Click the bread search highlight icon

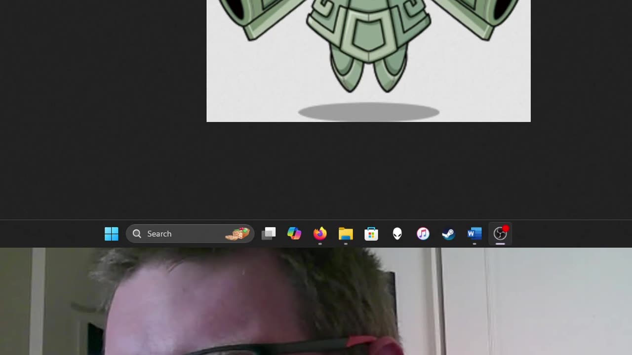(237, 234)
